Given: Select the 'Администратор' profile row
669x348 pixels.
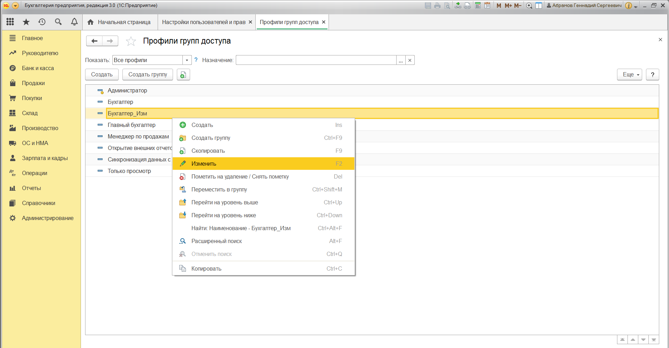Looking at the screenshot, I should 127,90.
